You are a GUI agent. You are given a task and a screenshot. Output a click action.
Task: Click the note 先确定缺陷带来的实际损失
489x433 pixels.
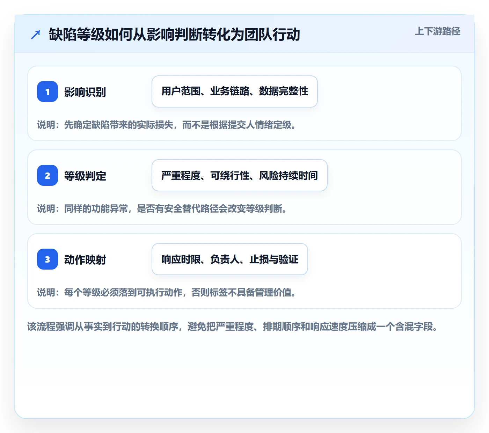coord(167,125)
